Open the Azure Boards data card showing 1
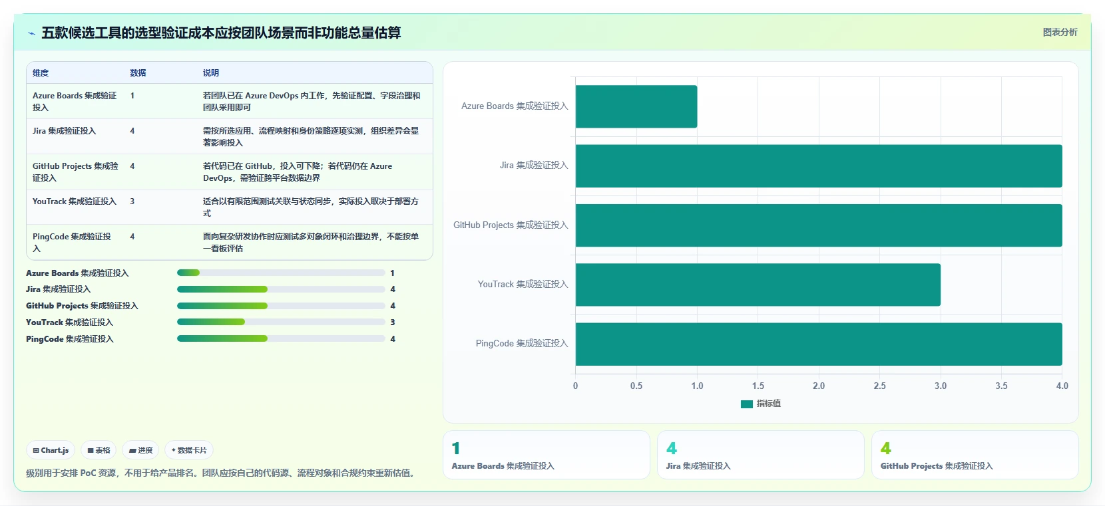Viewport: 1105px width, 506px height. pos(547,455)
